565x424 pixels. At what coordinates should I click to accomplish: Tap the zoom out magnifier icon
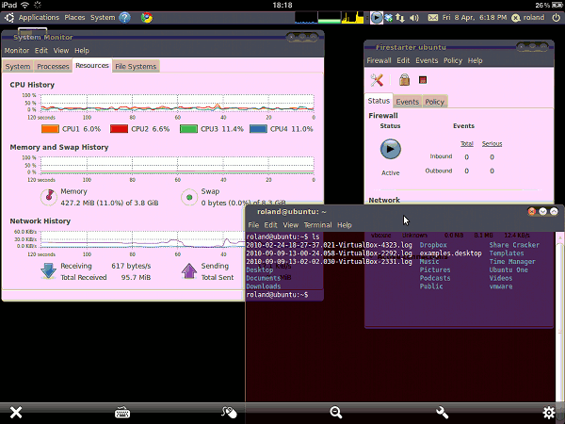point(336,412)
